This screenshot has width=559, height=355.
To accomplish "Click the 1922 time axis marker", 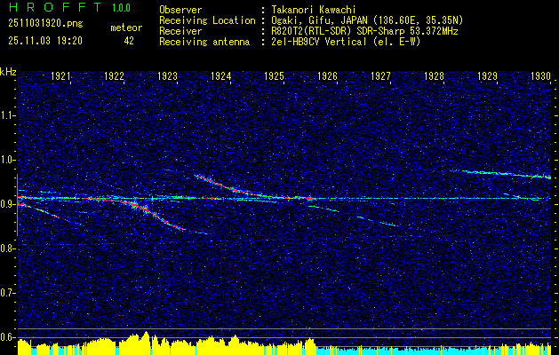I will tap(114, 76).
